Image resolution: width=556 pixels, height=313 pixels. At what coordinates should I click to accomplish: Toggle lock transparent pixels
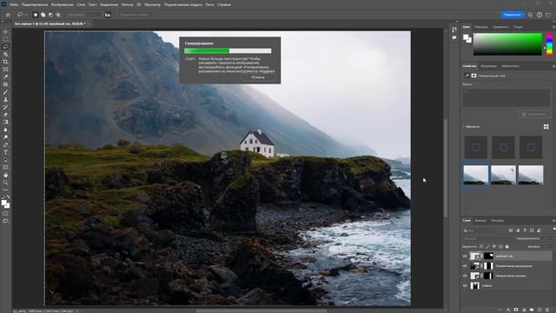pyautogui.click(x=481, y=246)
